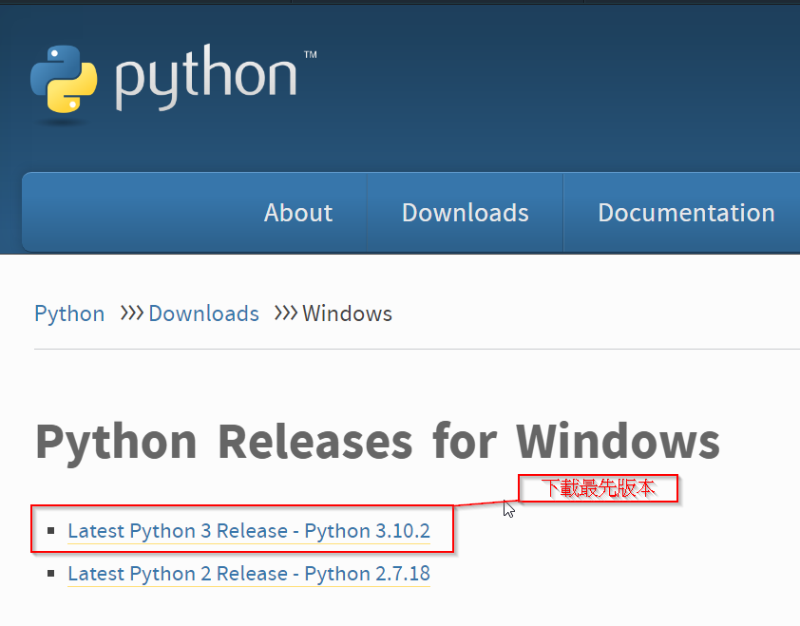This screenshot has height=626, width=800.
Task: Click the Python Releases for Windows heading
Action: coord(377,442)
